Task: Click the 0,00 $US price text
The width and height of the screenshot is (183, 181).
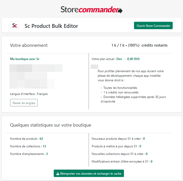Action: (x=133, y=59)
